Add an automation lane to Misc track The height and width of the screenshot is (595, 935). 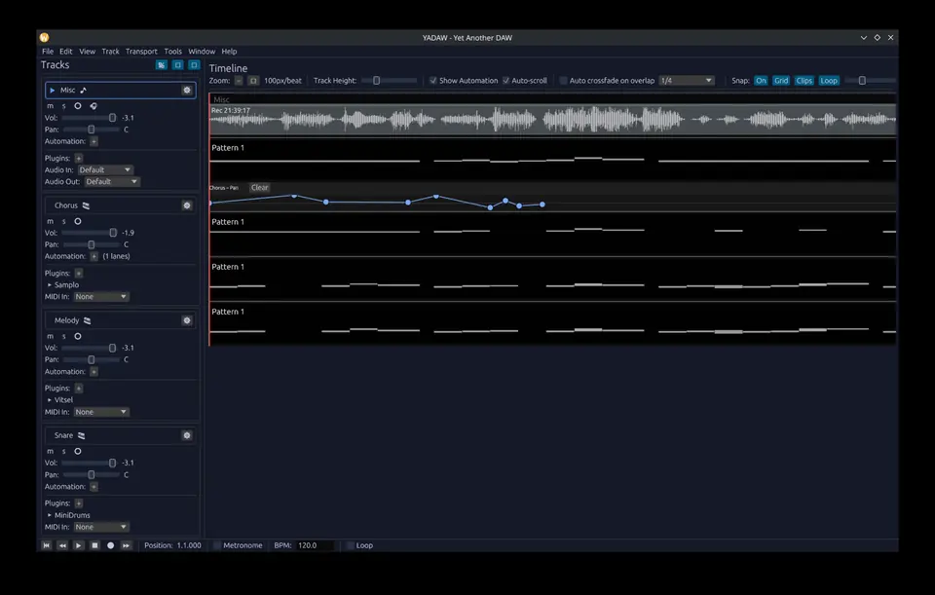(x=93, y=141)
